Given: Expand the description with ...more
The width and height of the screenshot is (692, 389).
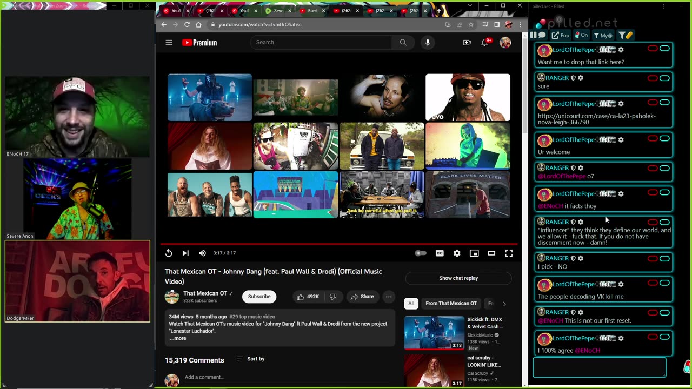Looking at the screenshot, I should 178,338.
